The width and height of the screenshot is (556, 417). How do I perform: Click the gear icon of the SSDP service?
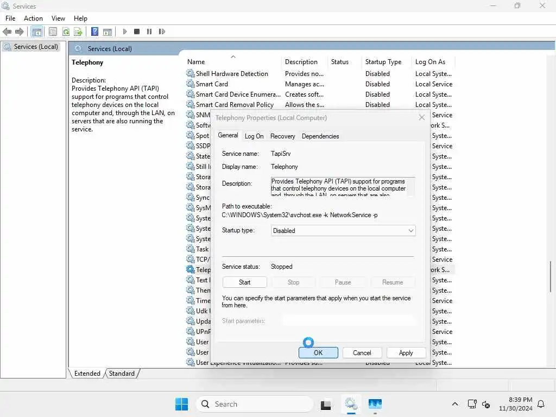191,146
